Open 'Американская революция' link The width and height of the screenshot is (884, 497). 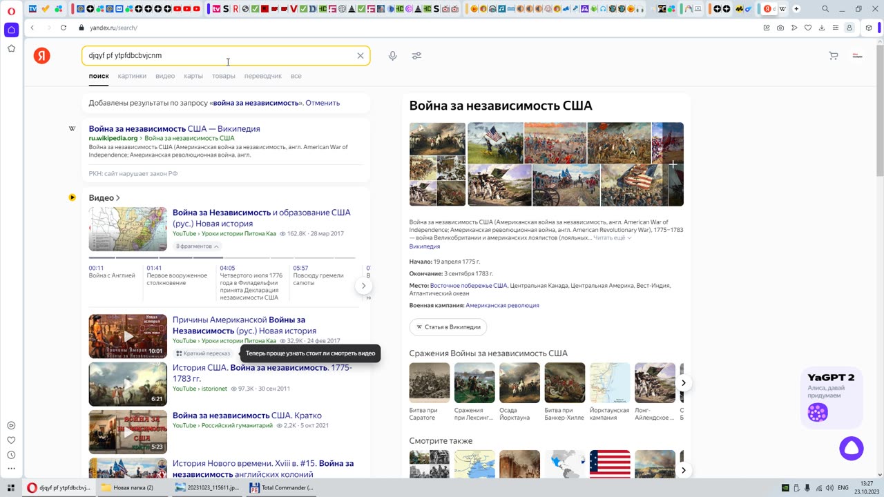pyautogui.click(x=502, y=305)
